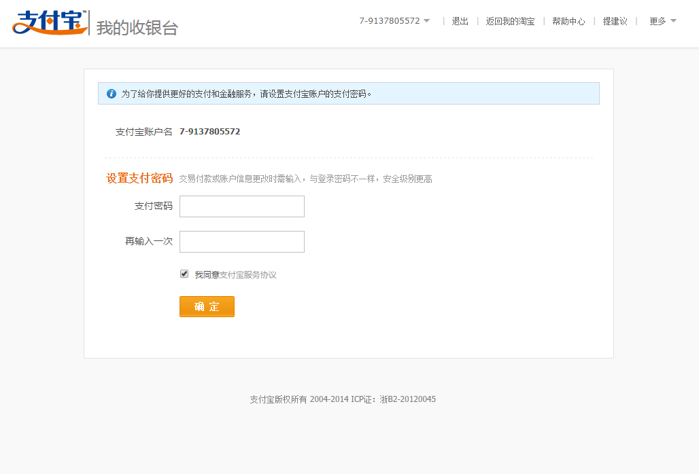Screen dimensions: 699x474
Task: Go to 返回我的淘宝 link
Action: point(510,21)
